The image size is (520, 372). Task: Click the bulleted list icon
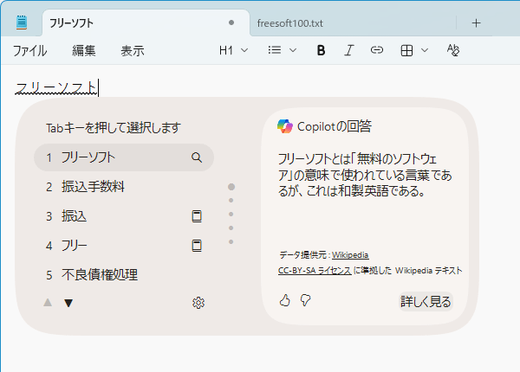[x=275, y=50]
